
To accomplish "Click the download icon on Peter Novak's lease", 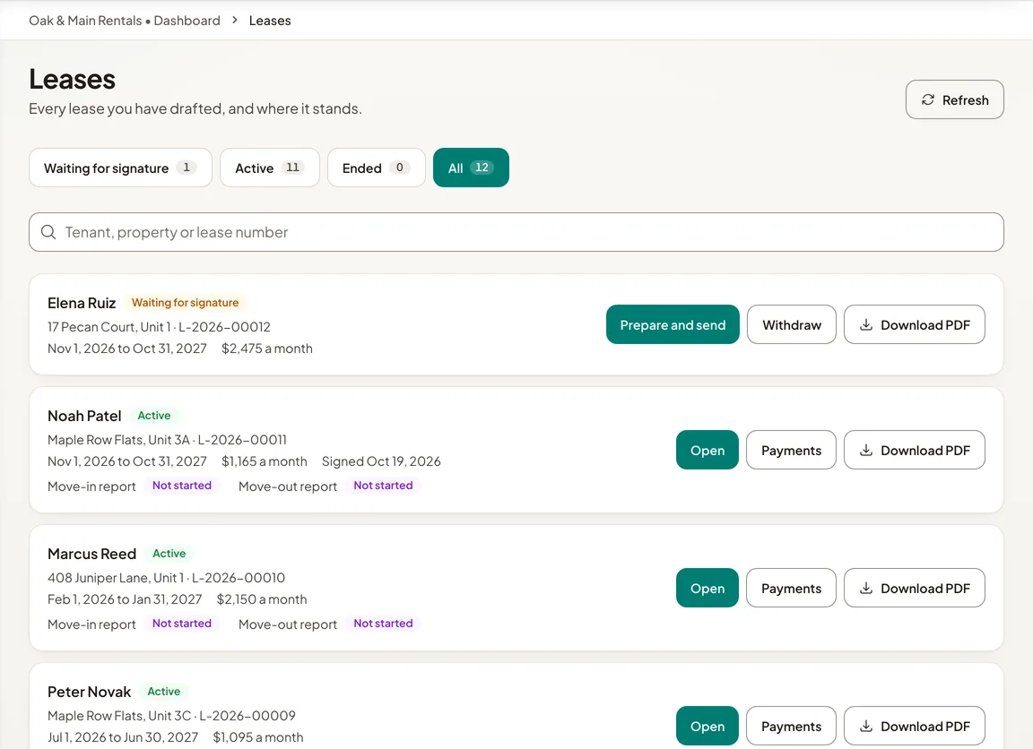I will tap(866, 726).
